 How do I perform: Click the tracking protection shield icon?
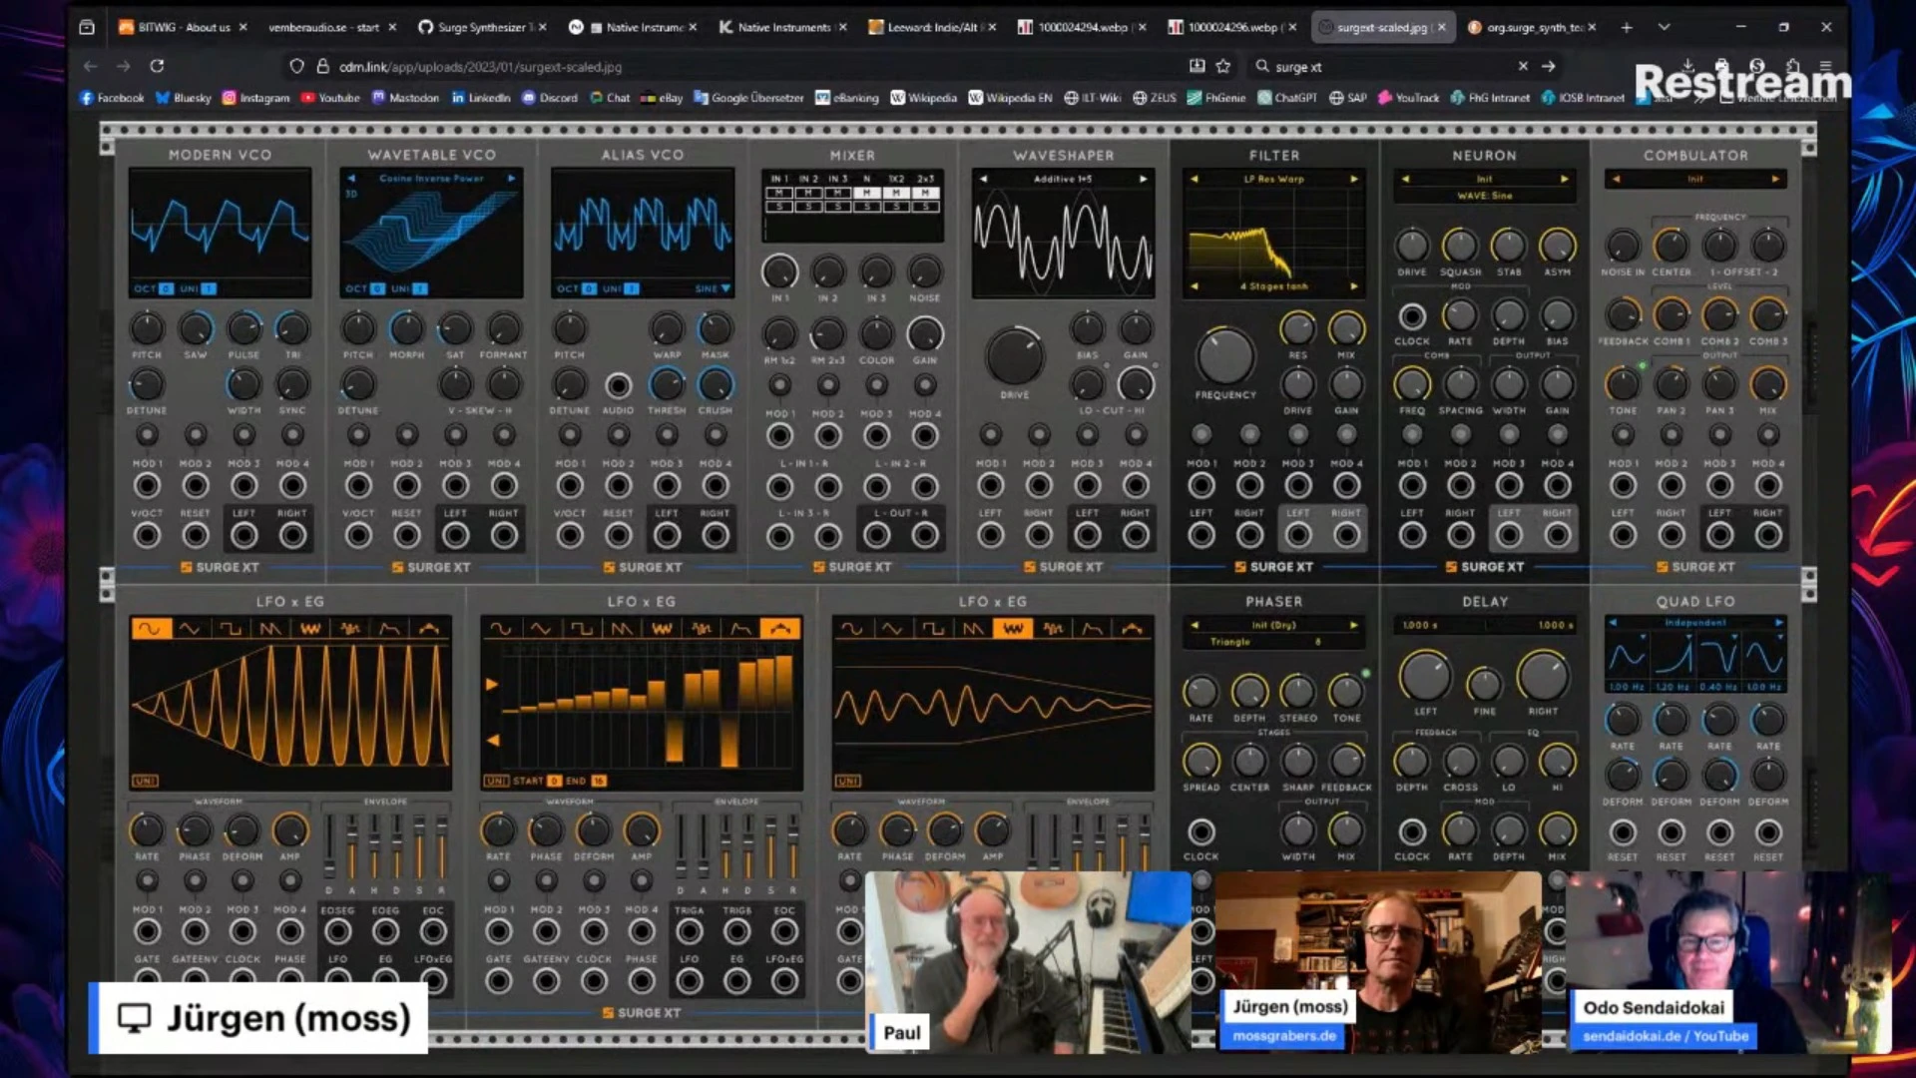(x=296, y=66)
